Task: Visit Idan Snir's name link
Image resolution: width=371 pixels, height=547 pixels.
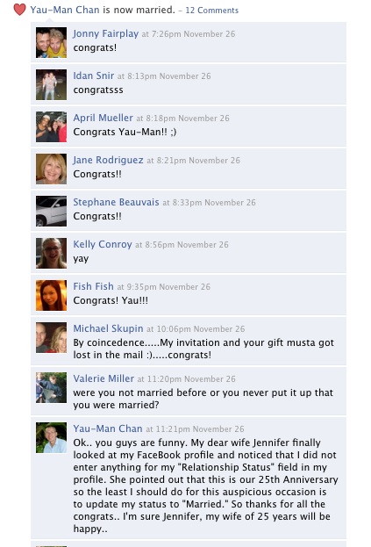Action: point(93,76)
